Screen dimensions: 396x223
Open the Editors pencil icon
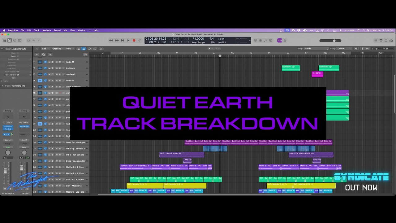[x=39, y=40]
